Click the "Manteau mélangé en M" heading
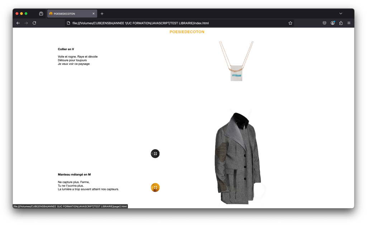Viewport: 367px width, 225px height. 74,175
